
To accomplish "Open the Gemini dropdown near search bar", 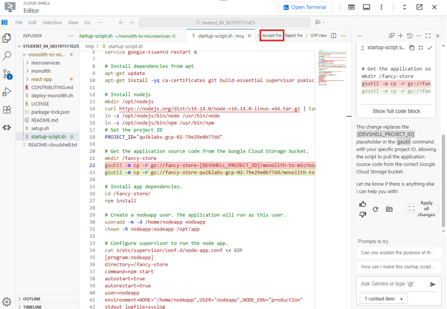I will (x=320, y=22).
